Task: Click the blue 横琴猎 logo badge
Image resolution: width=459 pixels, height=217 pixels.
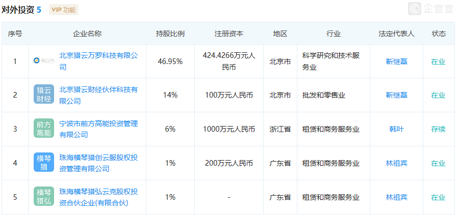Action: (44, 162)
